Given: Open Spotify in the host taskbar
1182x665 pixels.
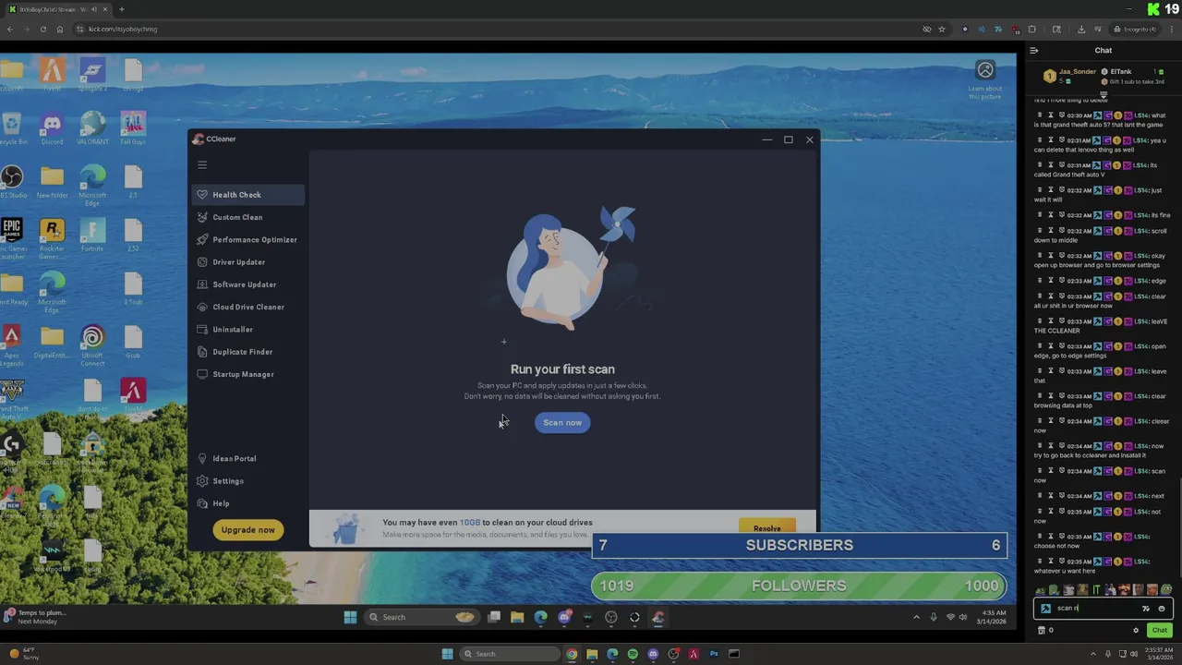Looking at the screenshot, I should pyautogui.click(x=633, y=654).
